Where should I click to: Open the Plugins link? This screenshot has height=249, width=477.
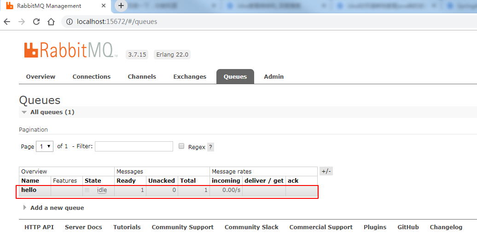point(375,227)
